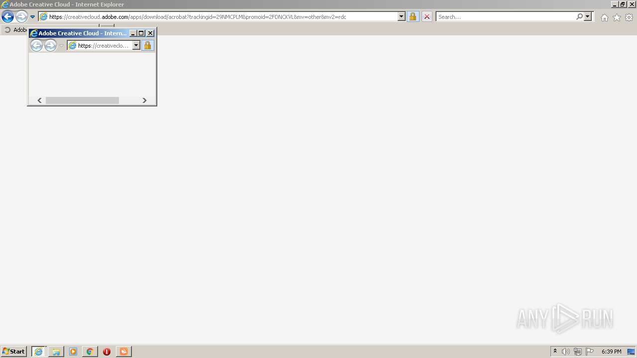This screenshot has height=358, width=637.
Task: Click the 6:39 PM clock
Action: click(611, 352)
